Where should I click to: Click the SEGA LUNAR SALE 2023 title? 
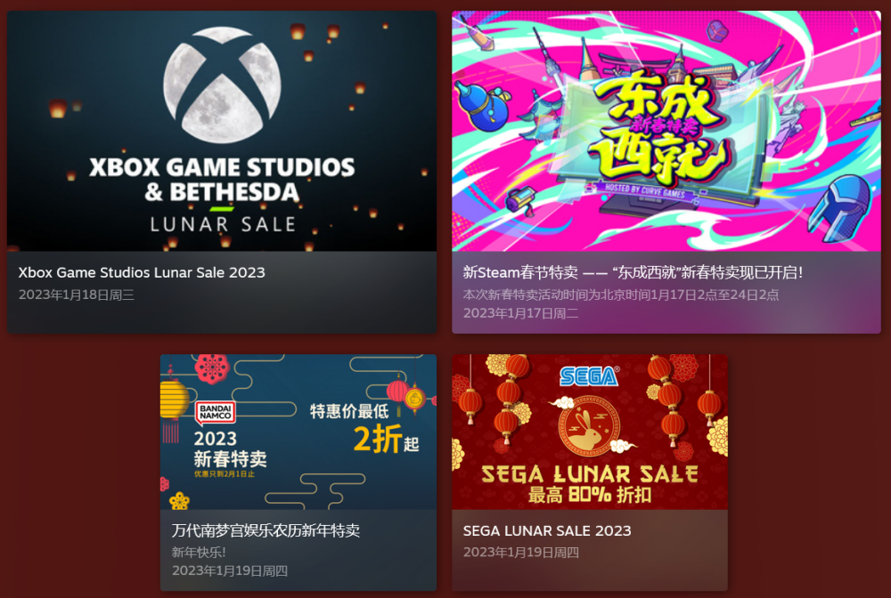pos(547,530)
